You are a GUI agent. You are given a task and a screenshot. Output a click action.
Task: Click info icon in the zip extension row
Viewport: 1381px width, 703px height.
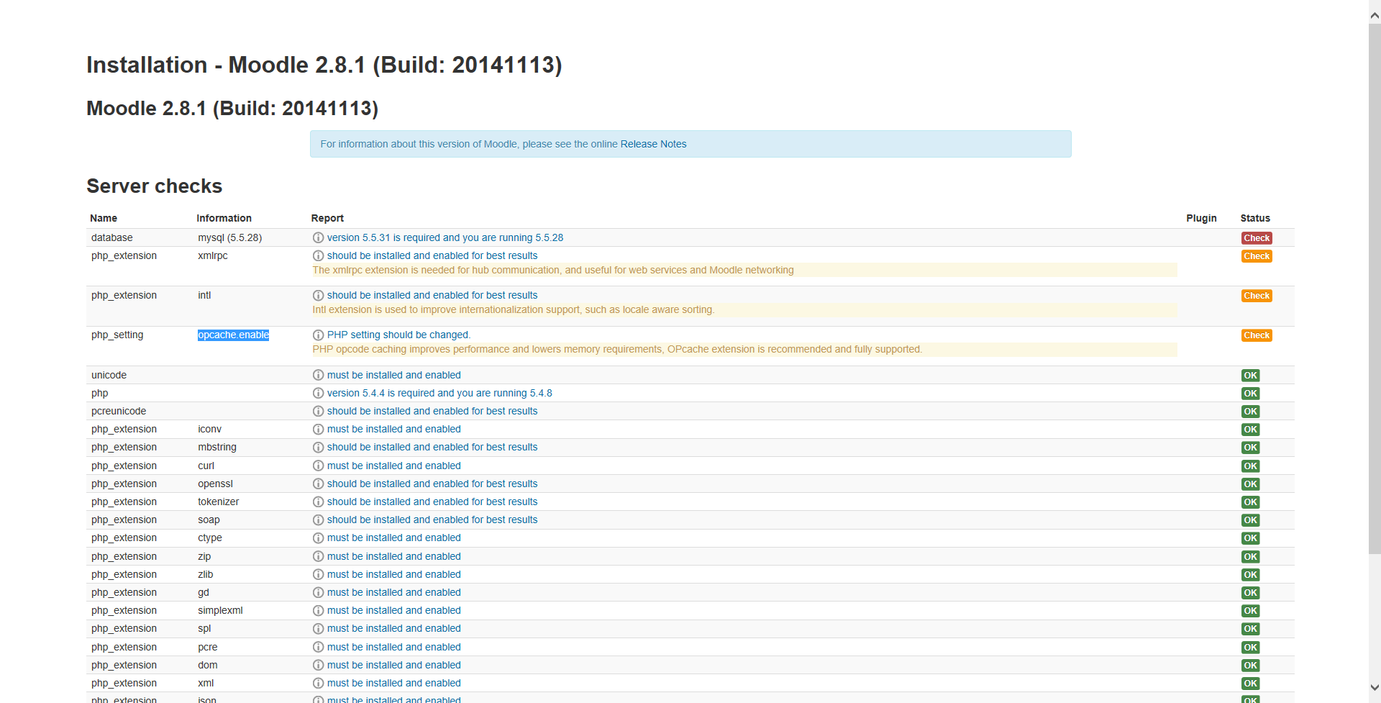coord(318,556)
